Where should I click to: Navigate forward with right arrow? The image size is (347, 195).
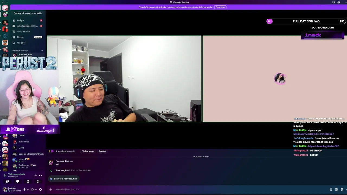[7, 2]
